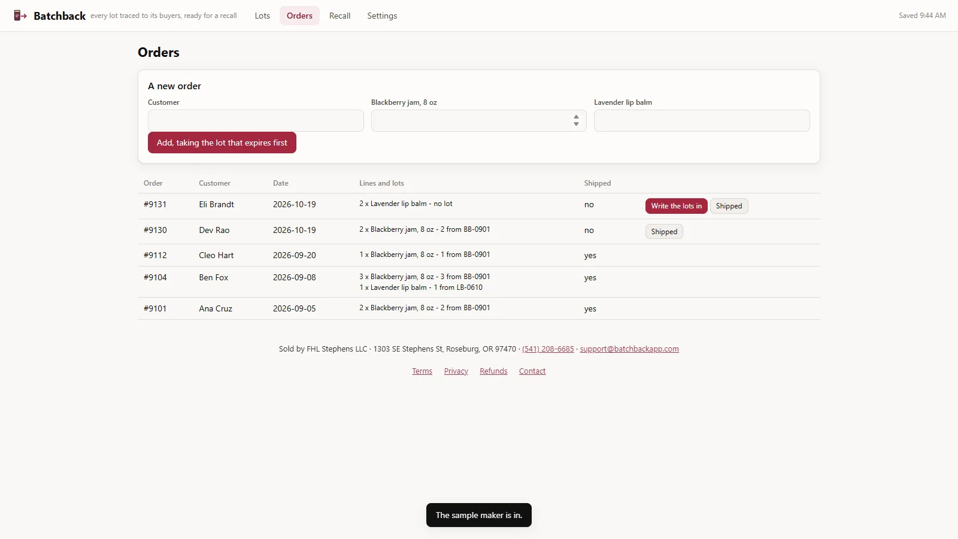Click customer name Ben Fox

(x=213, y=277)
